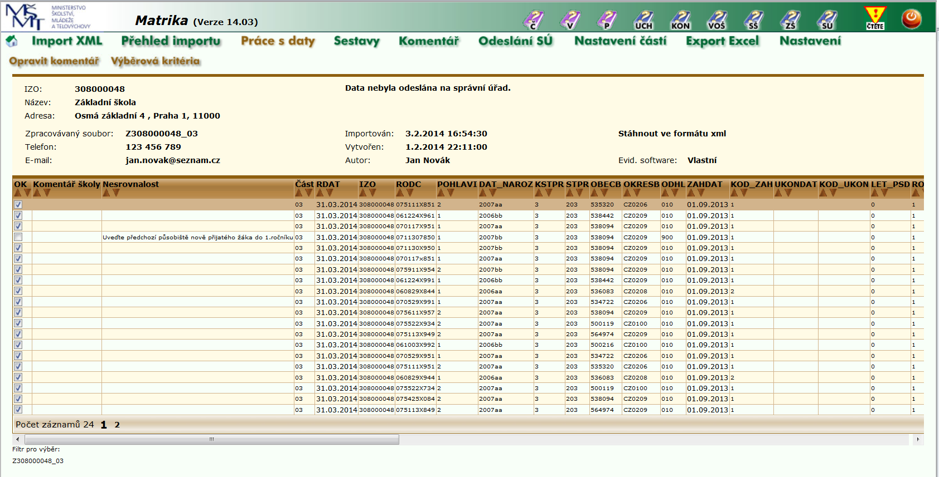This screenshot has height=477, width=939.
Task: Click the Výběrová kritéria submenu link
Action: tap(155, 61)
